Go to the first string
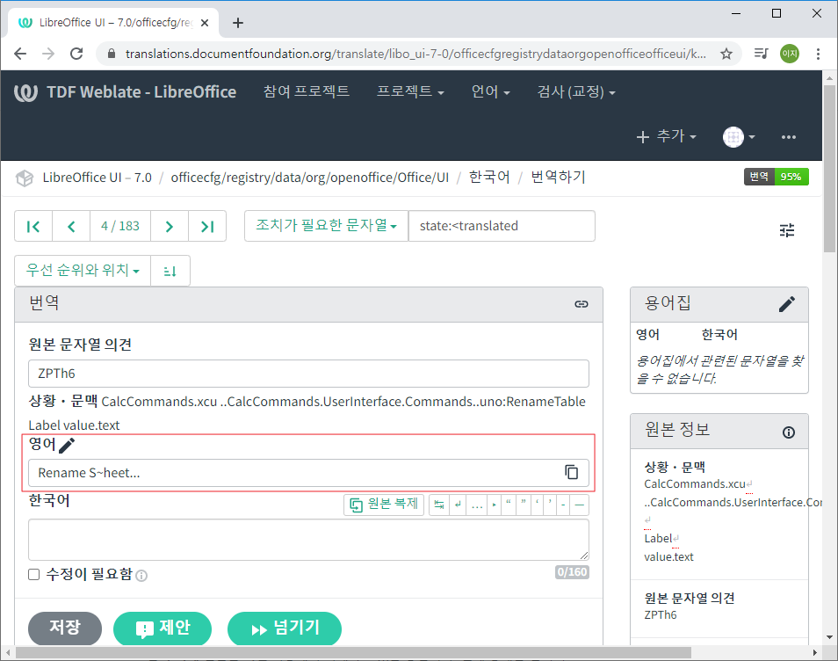Image resolution: width=838 pixels, height=661 pixels. (33, 226)
